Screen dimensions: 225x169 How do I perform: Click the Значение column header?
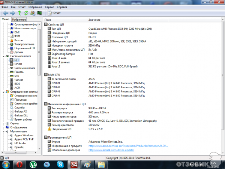click(x=94, y=19)
